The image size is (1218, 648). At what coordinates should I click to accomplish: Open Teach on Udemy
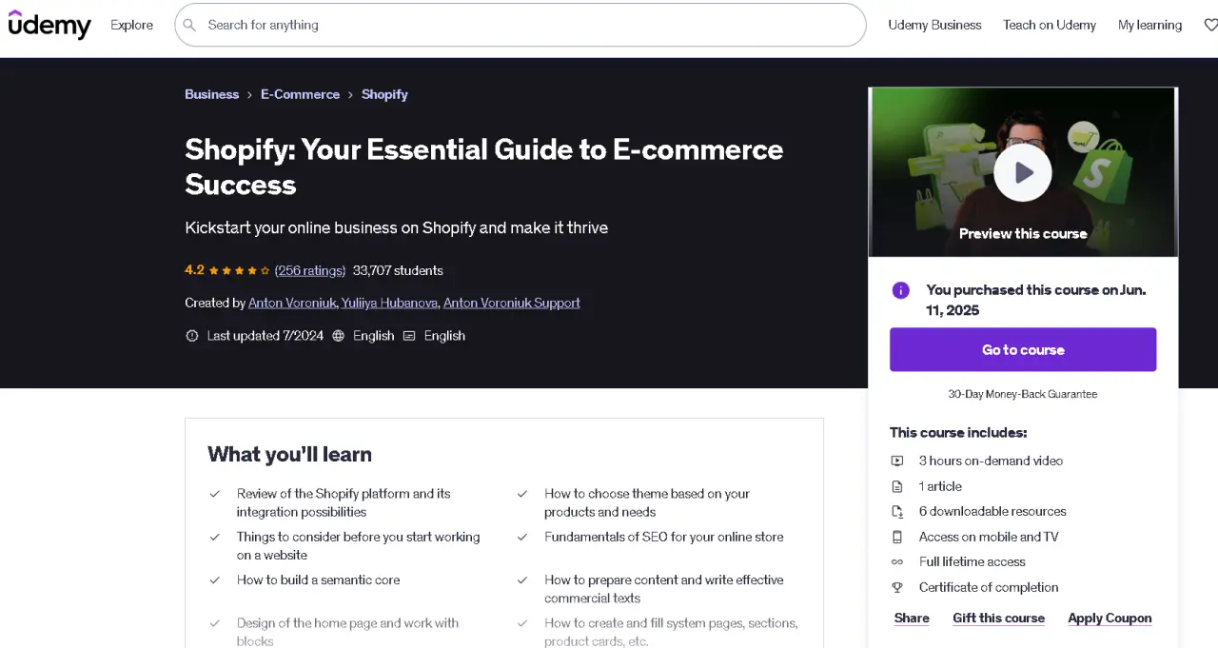click(x=1050, y=25)
